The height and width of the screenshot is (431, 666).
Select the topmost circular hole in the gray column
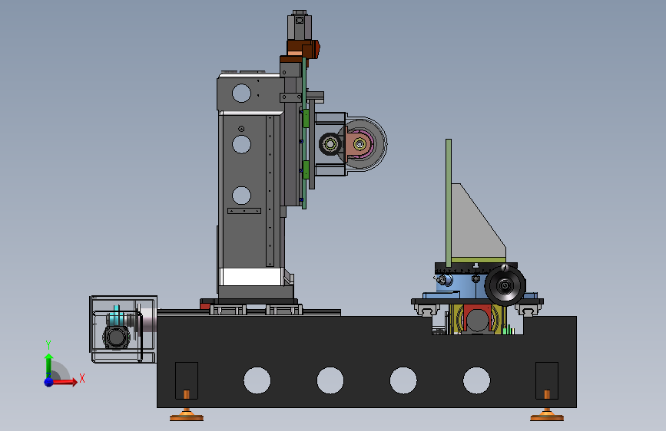(241, 94)
